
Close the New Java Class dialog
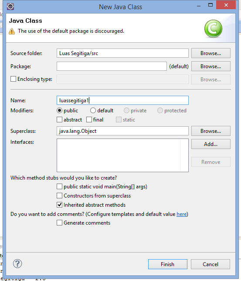[226, 5]
